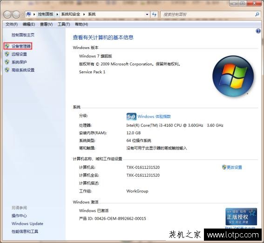Screen dimensions: 264x243
Task: Click the 64 位操作系统 text
Action: tap(139, 140)
